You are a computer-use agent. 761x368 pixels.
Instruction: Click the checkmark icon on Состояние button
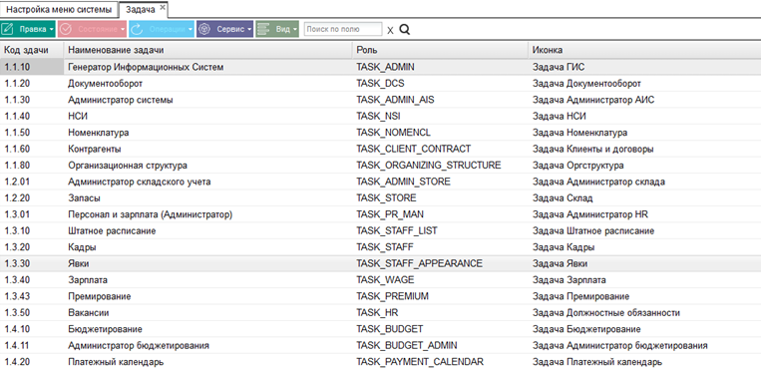coord(67,29)
